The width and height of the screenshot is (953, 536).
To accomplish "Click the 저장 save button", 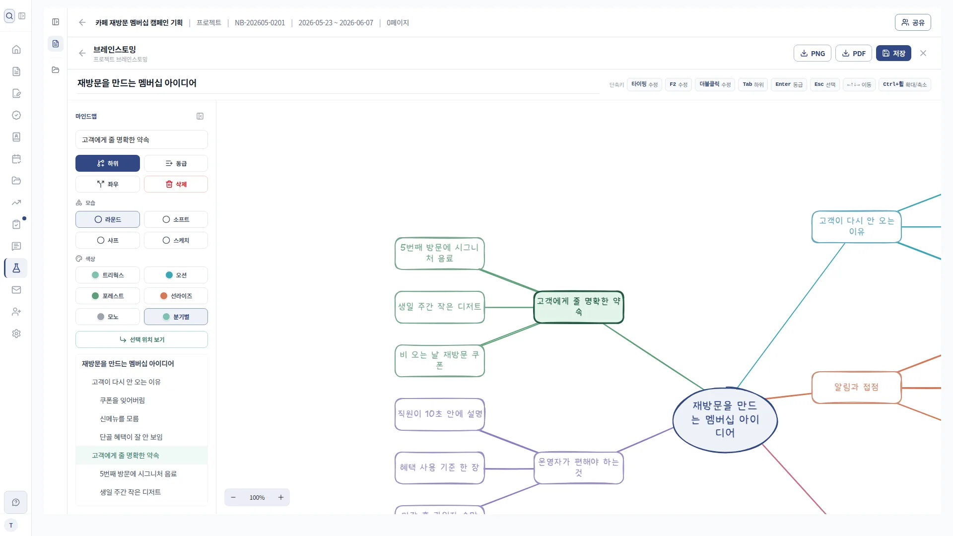I will point(893,53).
